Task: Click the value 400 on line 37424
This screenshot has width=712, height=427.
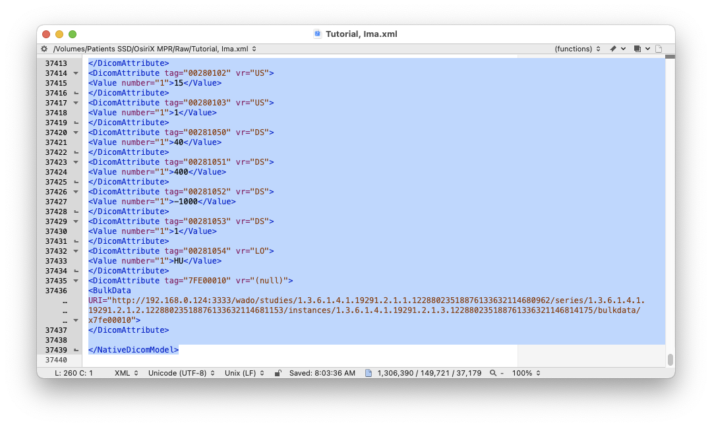Action: tap(181, 172)
